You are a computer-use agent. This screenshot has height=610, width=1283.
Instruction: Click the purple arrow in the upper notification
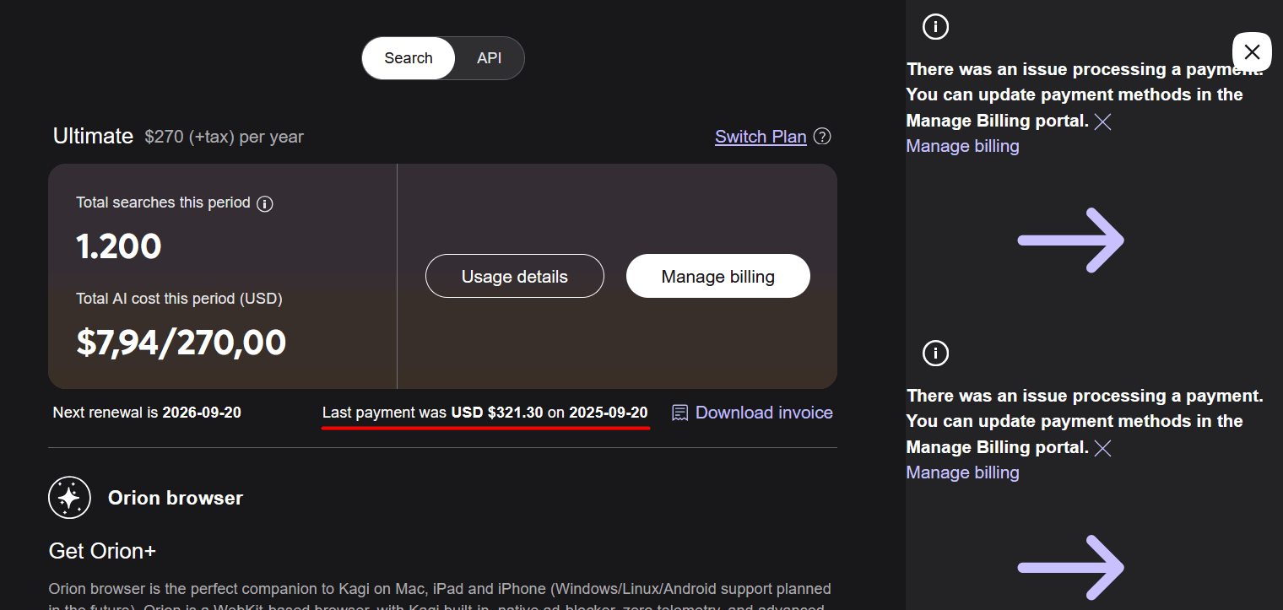pos(1070,240)
